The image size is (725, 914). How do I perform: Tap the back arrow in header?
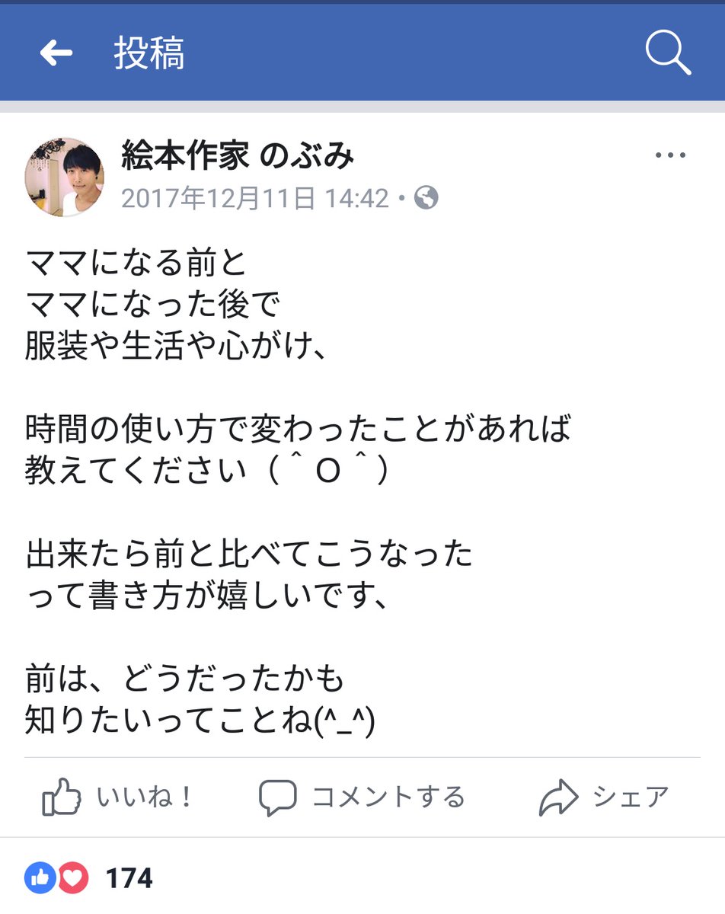point(56,53)
